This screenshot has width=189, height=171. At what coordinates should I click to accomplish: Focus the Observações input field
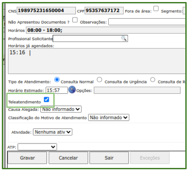(x=147, y=22)
